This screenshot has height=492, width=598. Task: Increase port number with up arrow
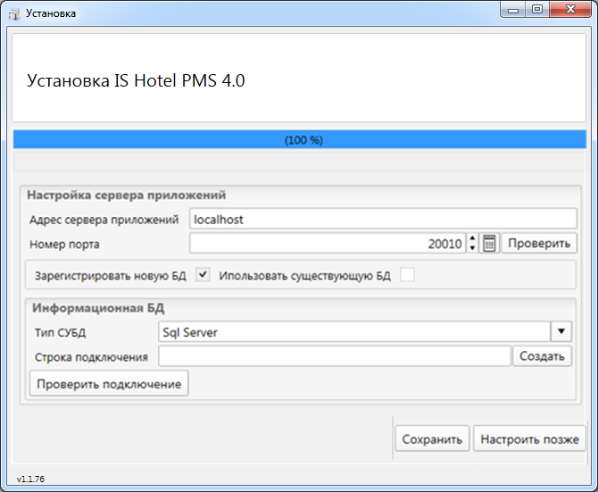tap(472, 238)
